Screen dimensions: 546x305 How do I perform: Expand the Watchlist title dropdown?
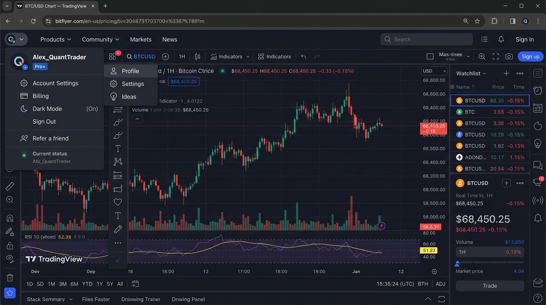pos(471,73)
